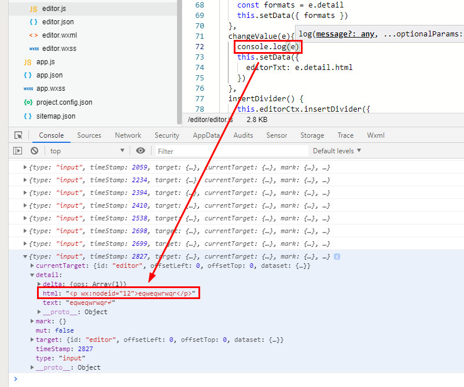The width and height of the screenshot is (464, 387).
Task: Open the Security tab
Action: tap(167, 135)
